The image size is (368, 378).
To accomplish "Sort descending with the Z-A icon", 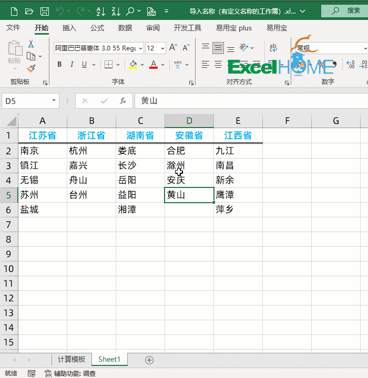I will (x=116, y=12).
